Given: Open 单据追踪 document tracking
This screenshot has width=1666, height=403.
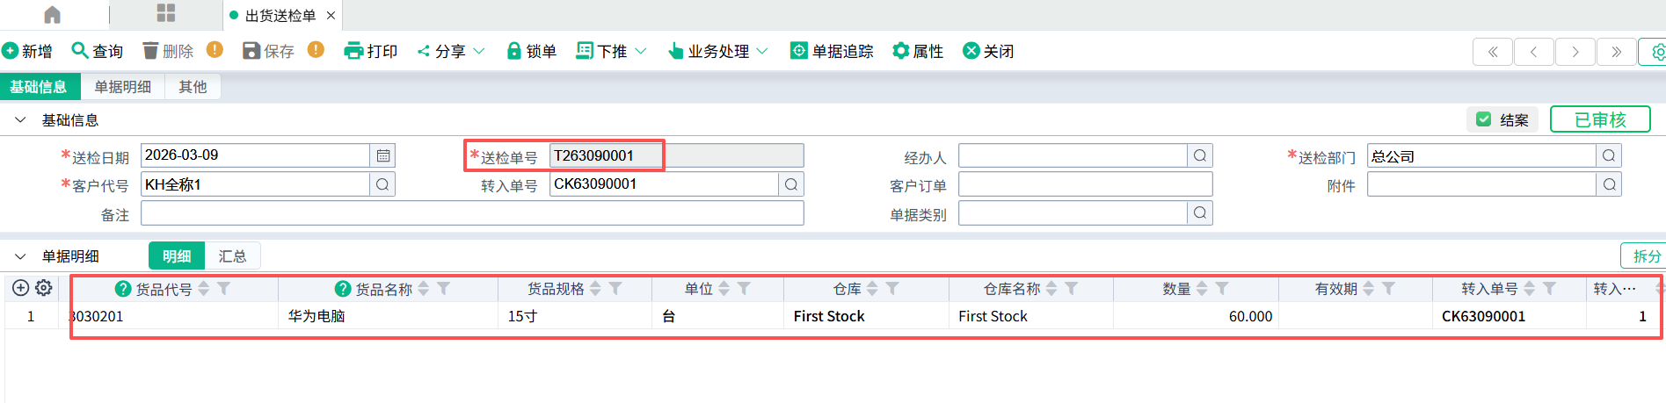Looking at the screenshot, I should tap(832, 51).
